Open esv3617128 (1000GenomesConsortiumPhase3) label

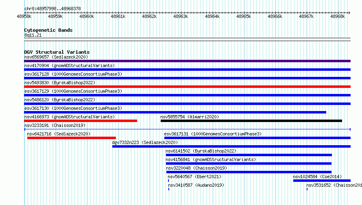pyautogui.click(x=73, y=74)
